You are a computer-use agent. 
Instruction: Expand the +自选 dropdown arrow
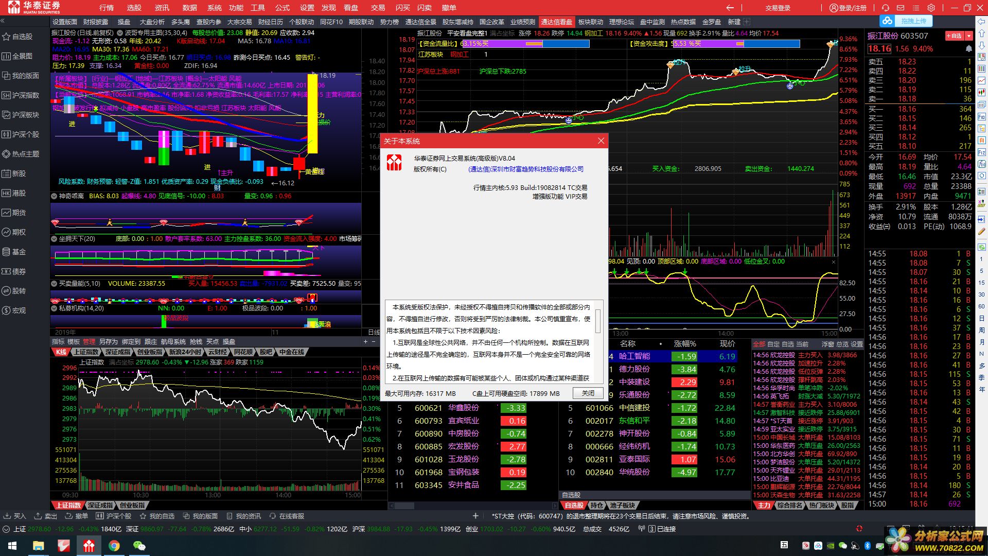tap(968, 36)
